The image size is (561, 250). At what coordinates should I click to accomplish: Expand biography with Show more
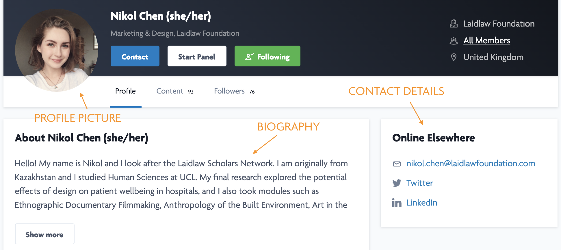[44, 234]
